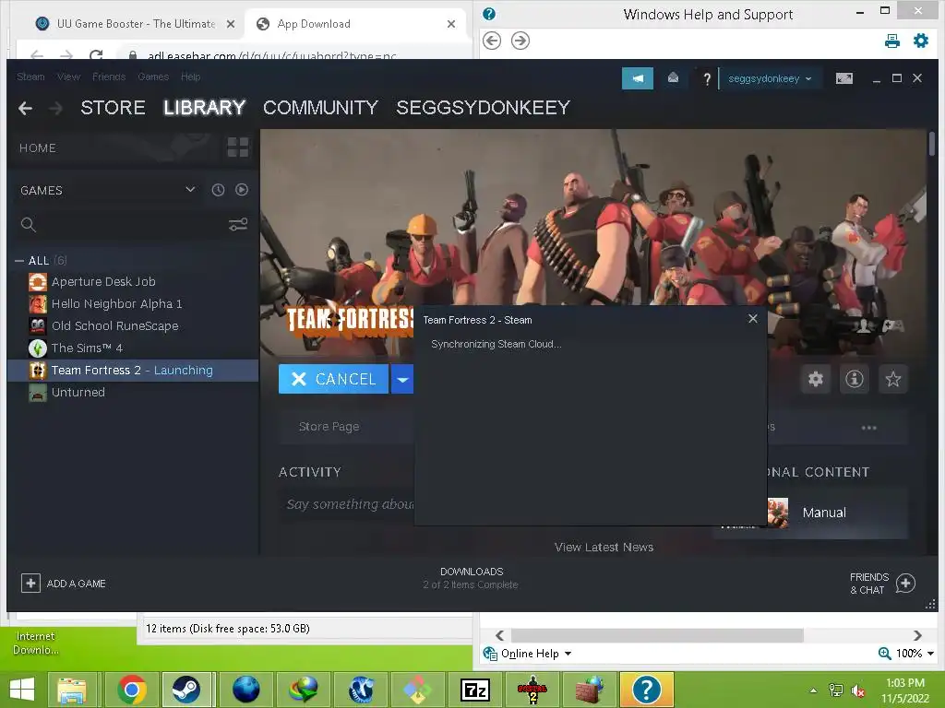
Task: Select Unturned in the games list
Action: point(133,392)
